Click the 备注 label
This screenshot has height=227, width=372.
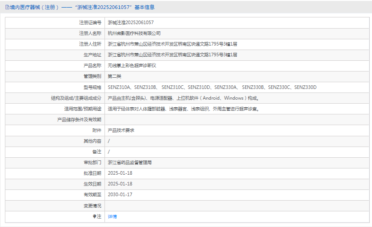[97, 152]
